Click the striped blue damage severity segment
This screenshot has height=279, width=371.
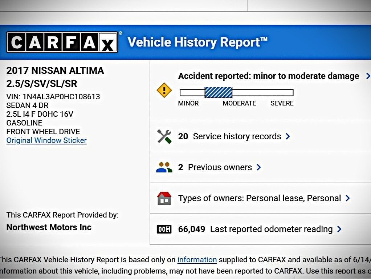[x=218, y=92]
